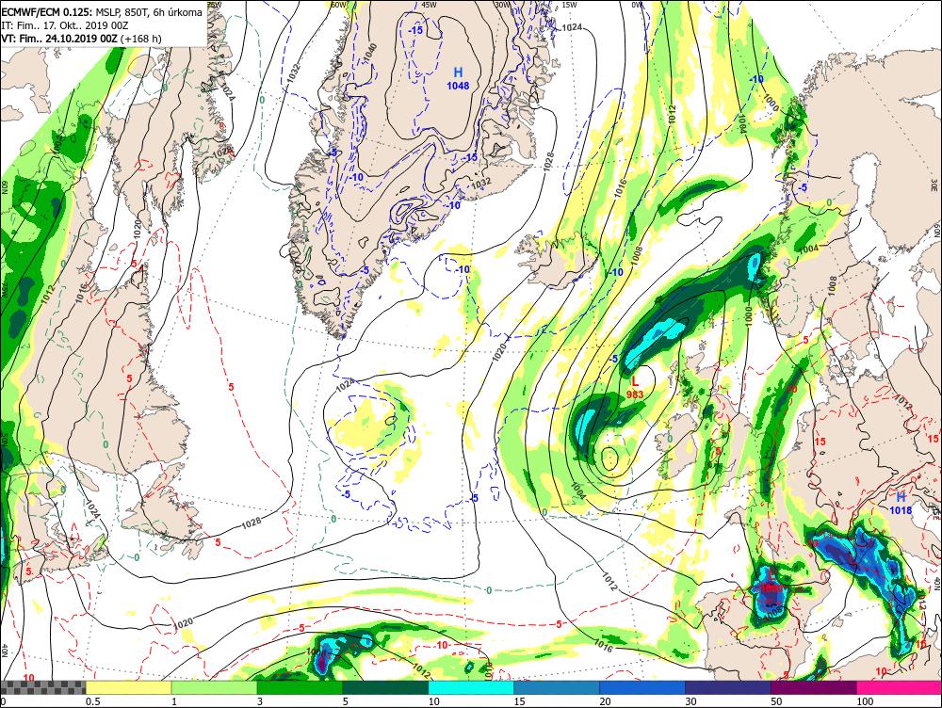
Task: Click the 3 legend scale value
Action: point(260,701)
